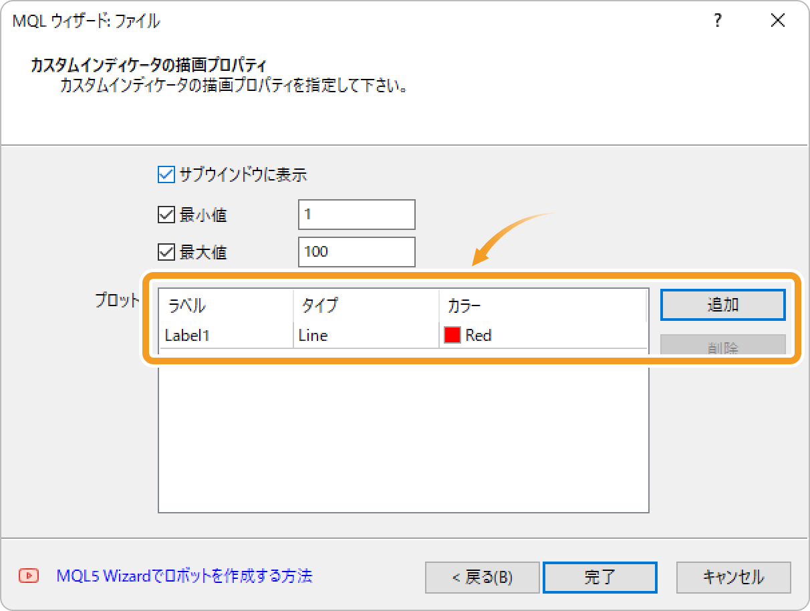Click the 削除 button
This screenshot has width=810, height=611.
click(722, 345)
